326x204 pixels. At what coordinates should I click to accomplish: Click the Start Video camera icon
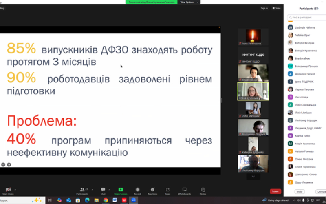tap(8, 189)
